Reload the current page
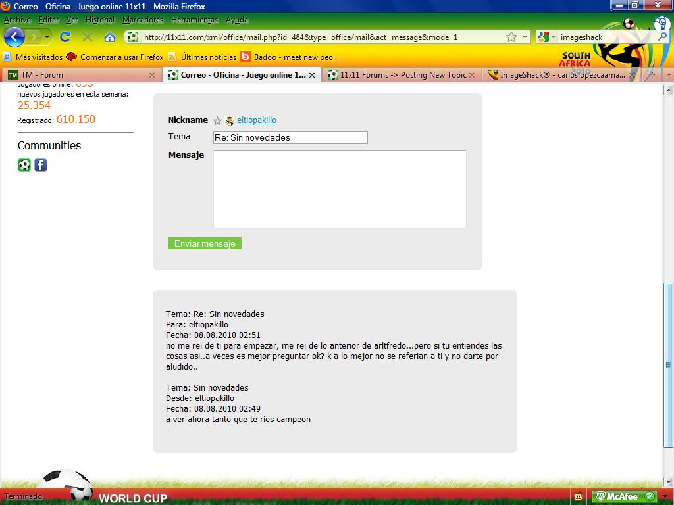The height and width of the screenshot is (505, 674). point(65,37)
